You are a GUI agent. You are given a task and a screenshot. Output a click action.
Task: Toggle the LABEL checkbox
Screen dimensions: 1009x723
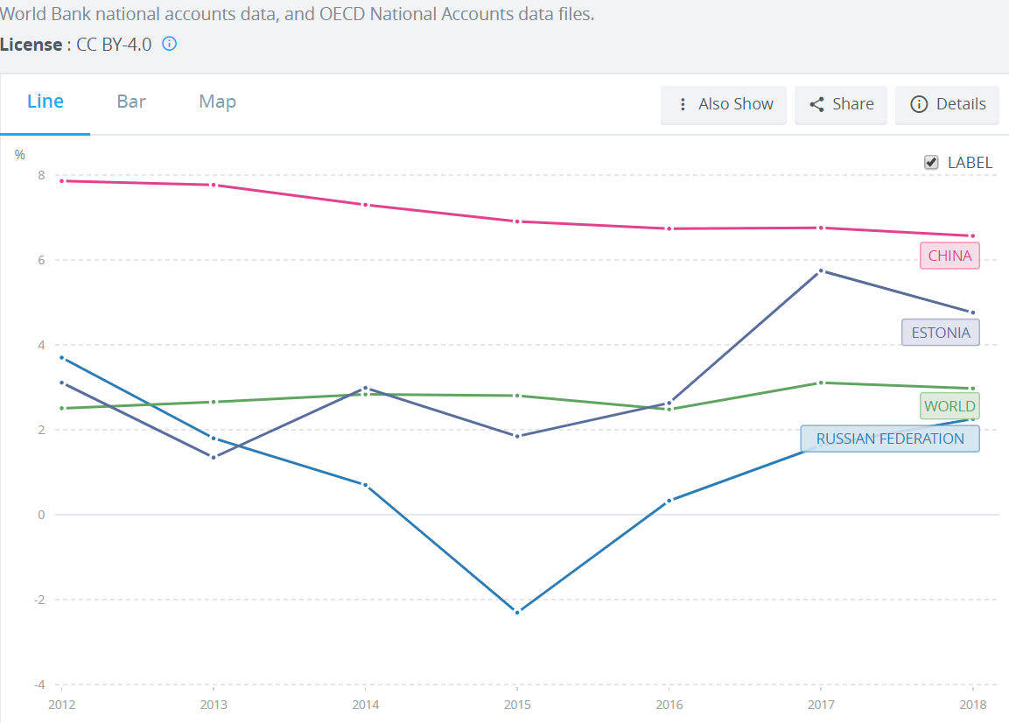(x=931, y=162)
